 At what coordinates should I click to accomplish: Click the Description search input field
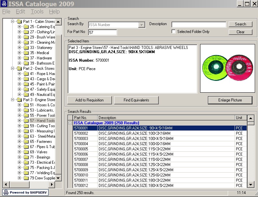(x=199, y=24)
